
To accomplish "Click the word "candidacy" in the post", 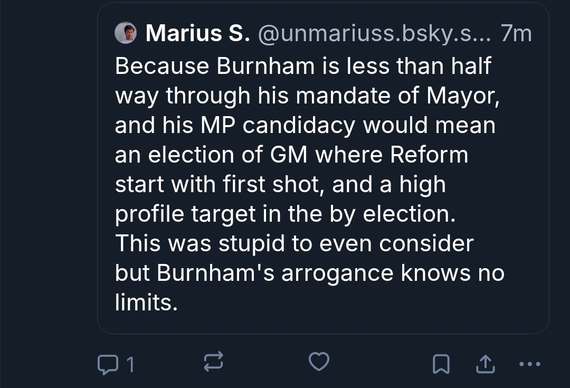I will coord(299,125).
